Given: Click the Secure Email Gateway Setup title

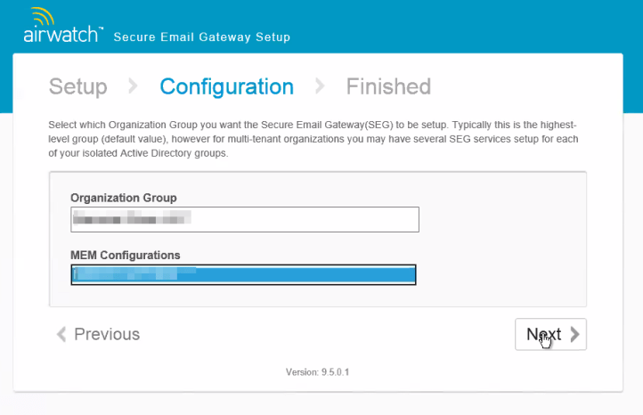Looking at the screenshot, I should coord(202,37).
